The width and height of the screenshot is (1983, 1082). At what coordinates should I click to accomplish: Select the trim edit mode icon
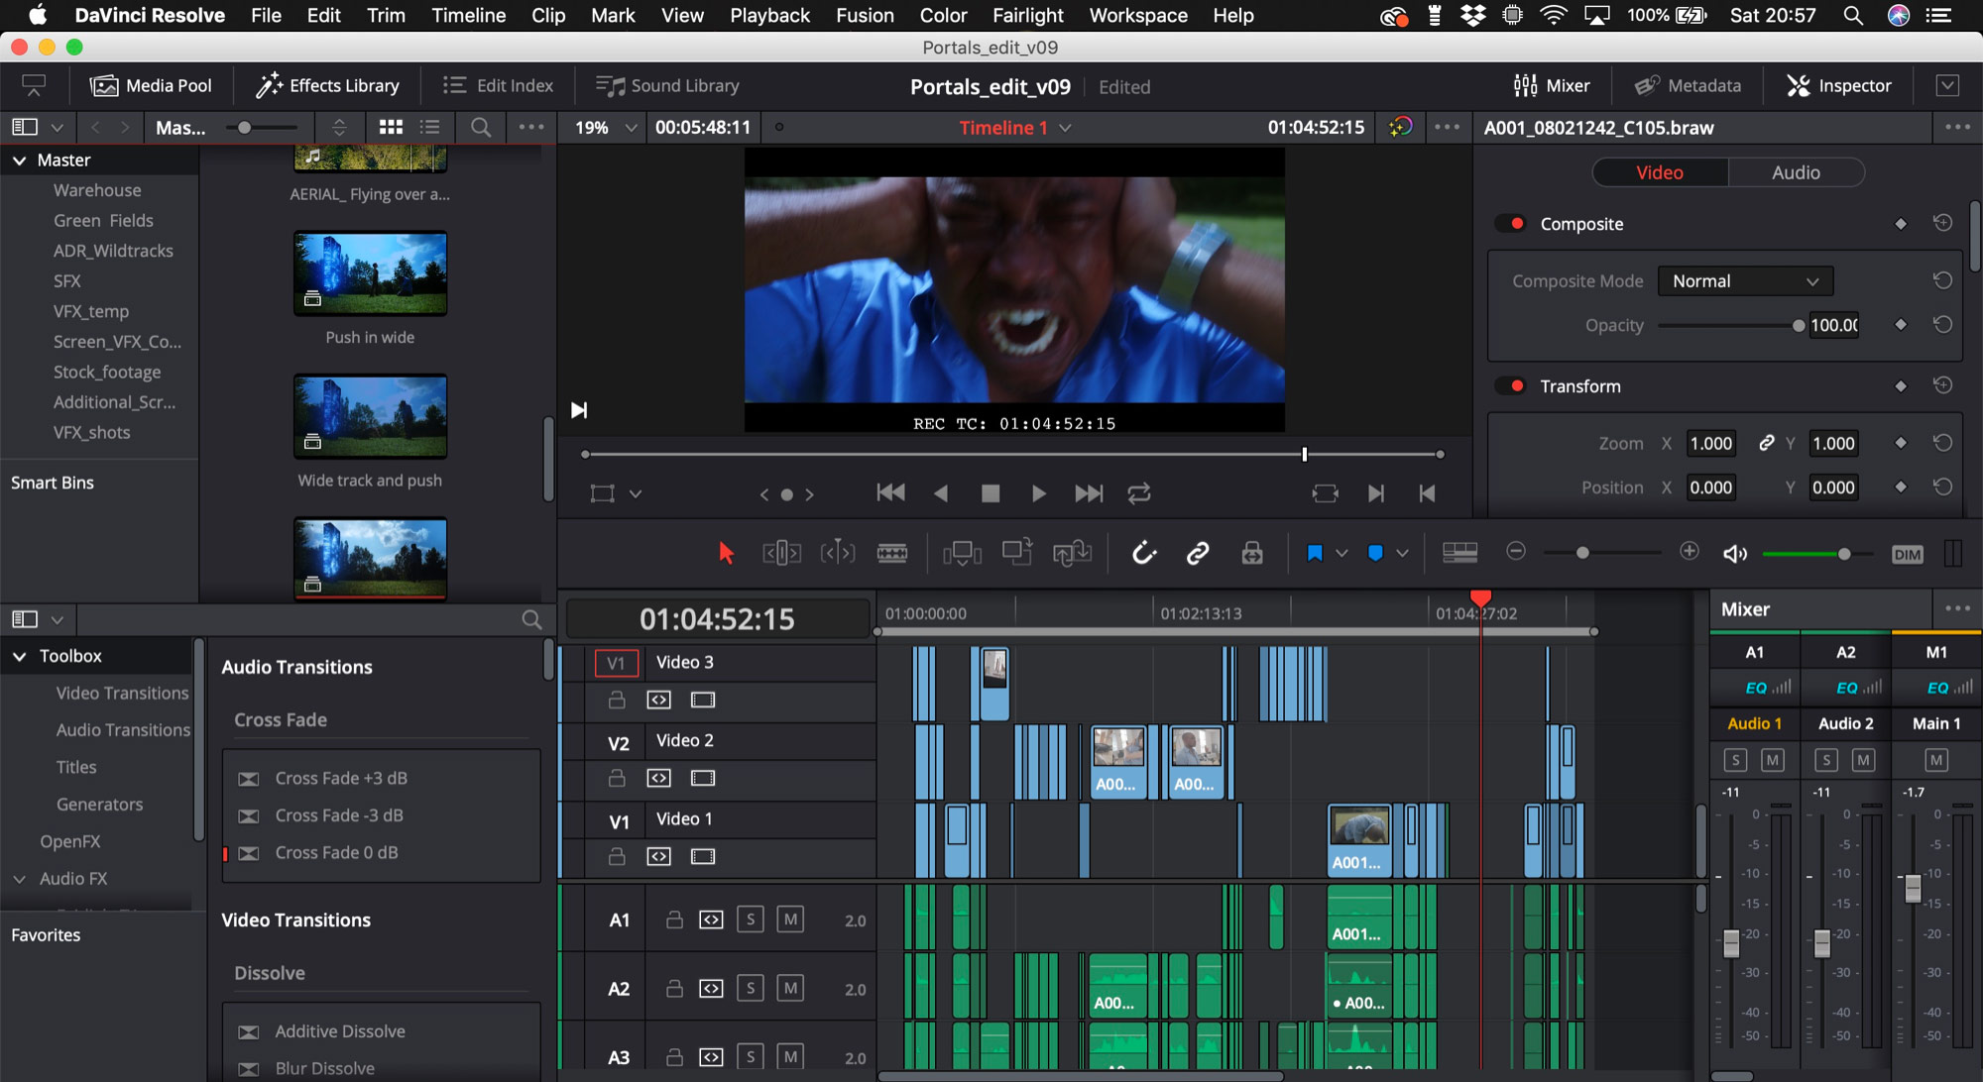[778, 552]
